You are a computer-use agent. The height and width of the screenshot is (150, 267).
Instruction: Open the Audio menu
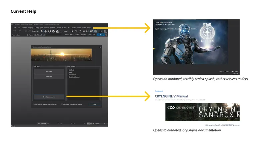point(59,28)
